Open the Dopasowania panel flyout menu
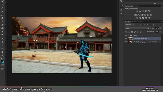Screen dimensions: 163x92 click(x=161, y=6)
